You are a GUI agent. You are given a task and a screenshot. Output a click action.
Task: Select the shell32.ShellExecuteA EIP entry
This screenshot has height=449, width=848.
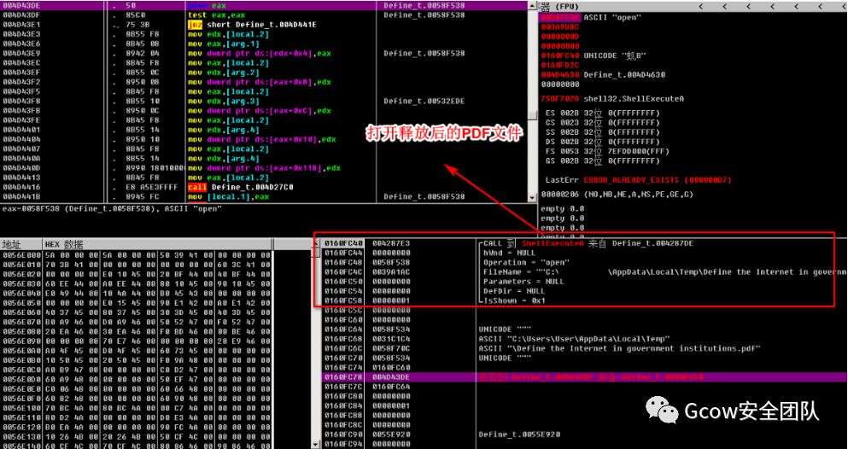pos(612,99)
